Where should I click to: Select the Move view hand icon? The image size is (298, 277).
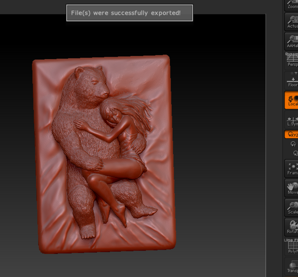(291, 188)
